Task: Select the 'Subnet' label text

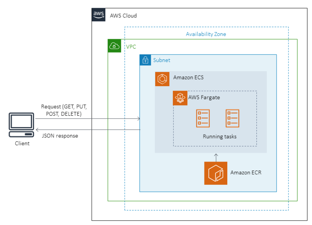Action: tap(162, 60)
